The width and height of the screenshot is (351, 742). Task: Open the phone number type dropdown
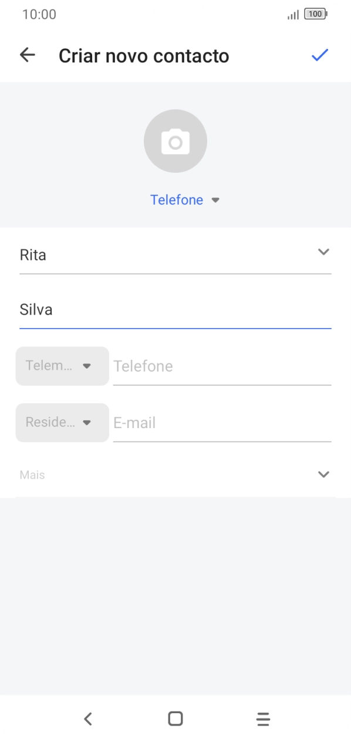62,366
